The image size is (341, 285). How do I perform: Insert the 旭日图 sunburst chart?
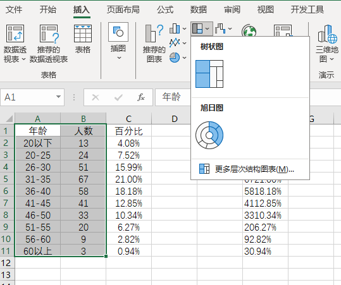click(209, 135)
